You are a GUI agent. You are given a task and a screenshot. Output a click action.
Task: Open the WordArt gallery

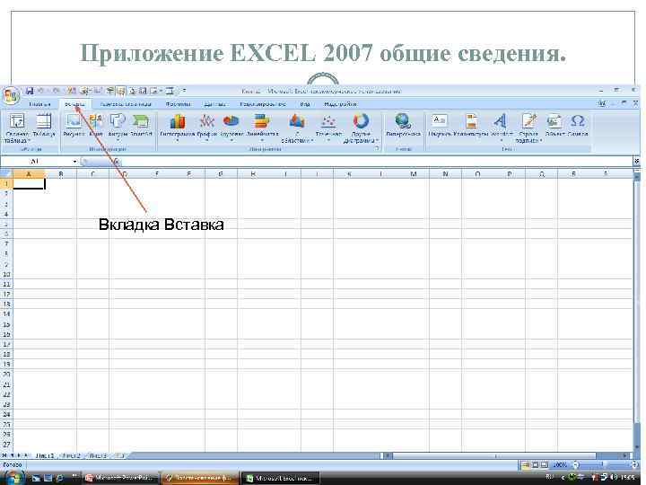pos(501,127)
